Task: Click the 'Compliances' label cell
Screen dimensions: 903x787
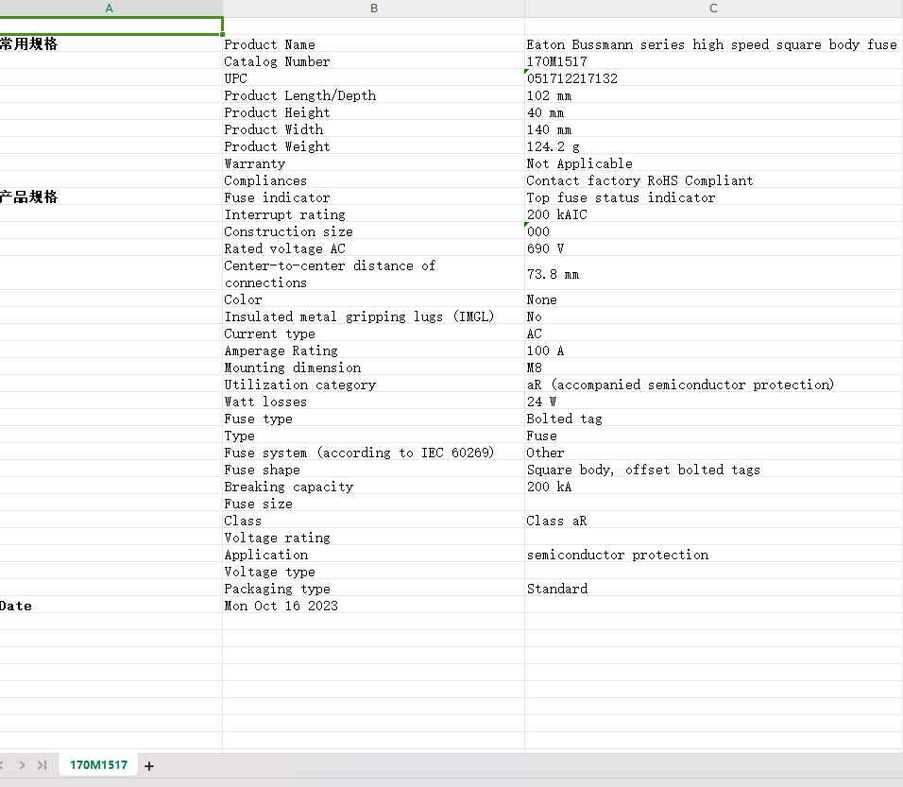Action: point(374,180)
